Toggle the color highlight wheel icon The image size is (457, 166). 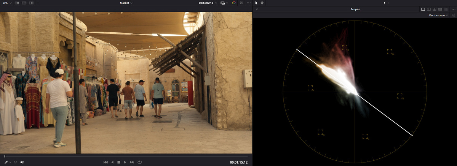[234, 3]
